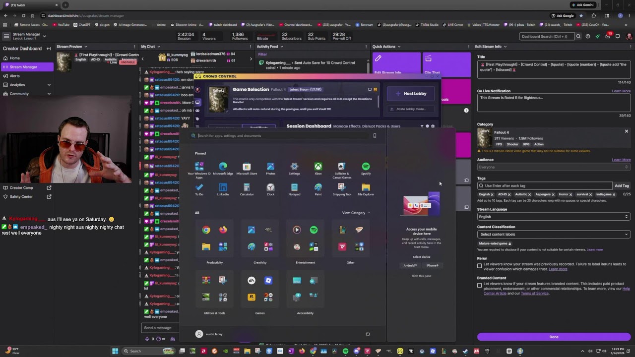Expand the Community sidebar section
The width and height of the screenshot is (635, 357).
pos(49,94)
